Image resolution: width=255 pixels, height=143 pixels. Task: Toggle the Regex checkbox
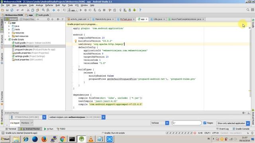click(x=205, y=123)
